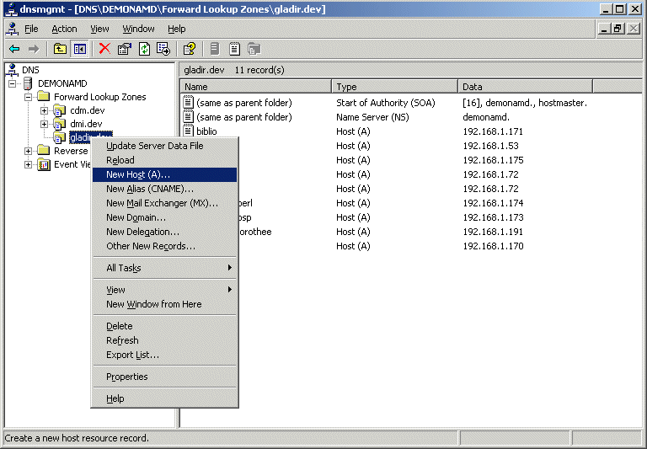Screen dimensions: 647x449
Task: Select New Alias (CNAME)... menu entry
Action: point(149,189)
